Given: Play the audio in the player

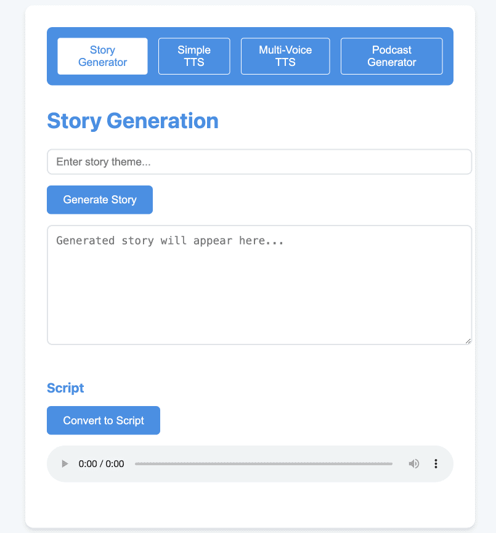Looking at the screenshot, I should coord(65,463).
